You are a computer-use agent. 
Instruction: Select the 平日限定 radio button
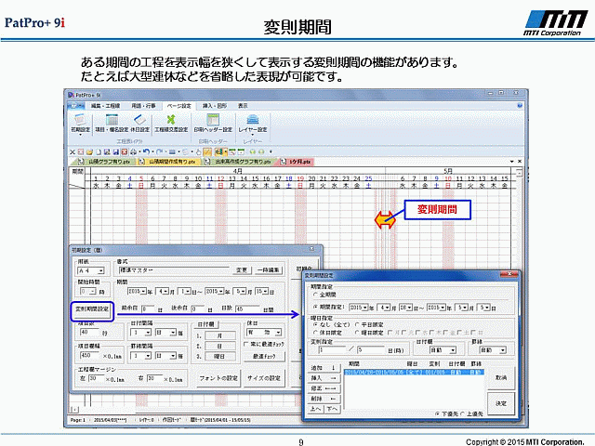(357, 324)
